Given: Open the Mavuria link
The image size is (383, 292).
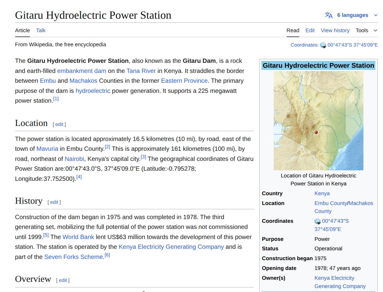Looking at the screenshot, I should [47, 149].
